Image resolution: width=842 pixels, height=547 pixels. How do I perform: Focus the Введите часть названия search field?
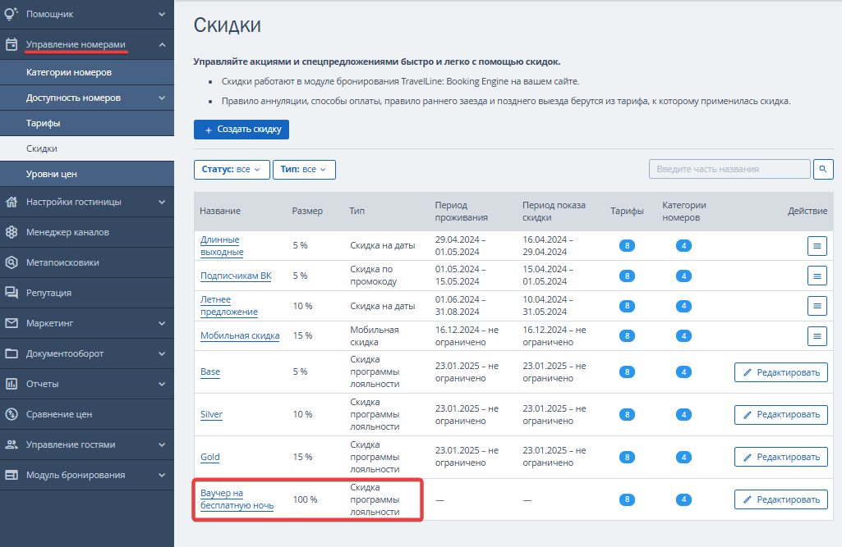tap(729, 169)
